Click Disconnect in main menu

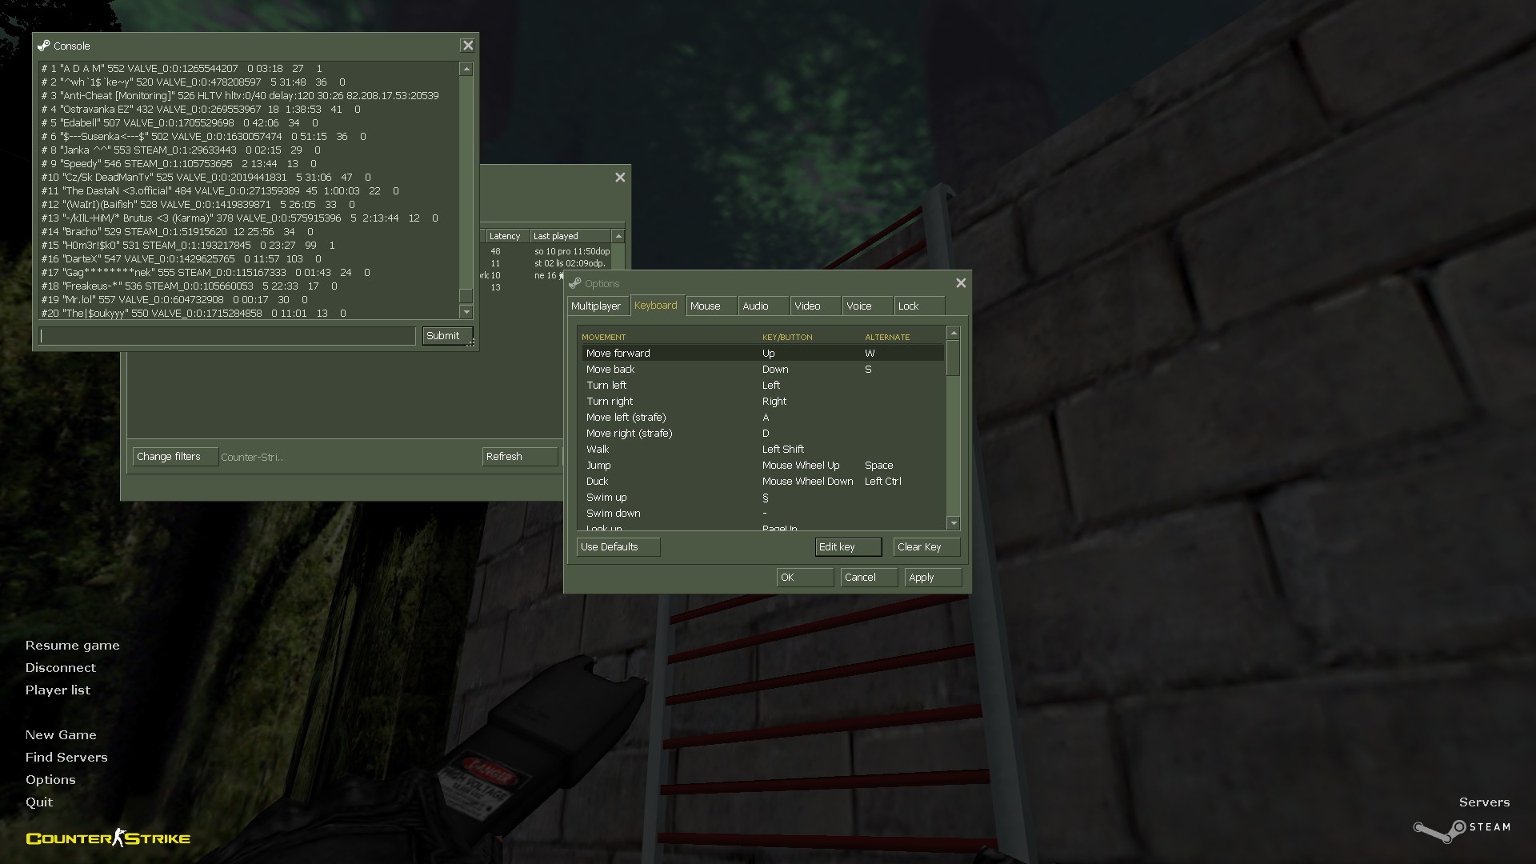60,668
